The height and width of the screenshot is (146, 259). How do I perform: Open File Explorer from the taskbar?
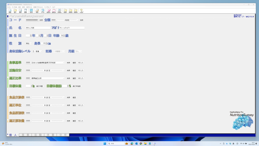145,143
